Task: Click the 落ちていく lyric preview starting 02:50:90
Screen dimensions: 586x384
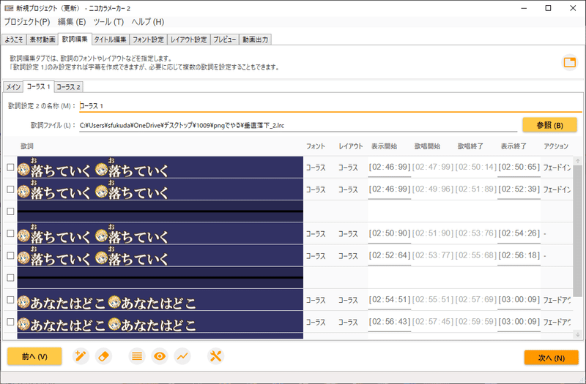Action: [160, 233]
